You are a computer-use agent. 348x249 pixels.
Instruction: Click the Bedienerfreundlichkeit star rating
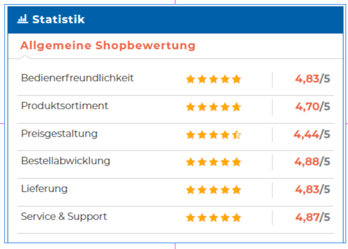(x=213, y=79)
